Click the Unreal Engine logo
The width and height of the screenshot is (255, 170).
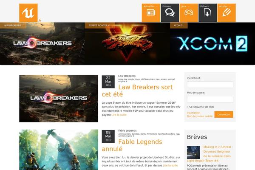point(28,13)
